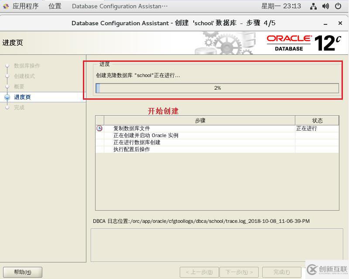Viewport: 349px width, 279px height.
Task: Select the 概要 step
Action: click(x=19, y=87)
